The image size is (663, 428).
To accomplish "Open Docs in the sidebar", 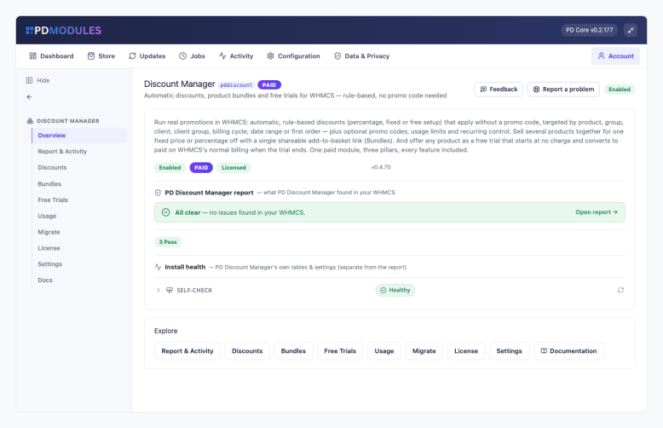I will [x=79, y=281].
